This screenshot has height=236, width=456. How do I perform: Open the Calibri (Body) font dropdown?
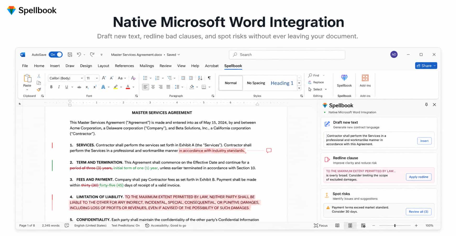click(x=82, y=78)
